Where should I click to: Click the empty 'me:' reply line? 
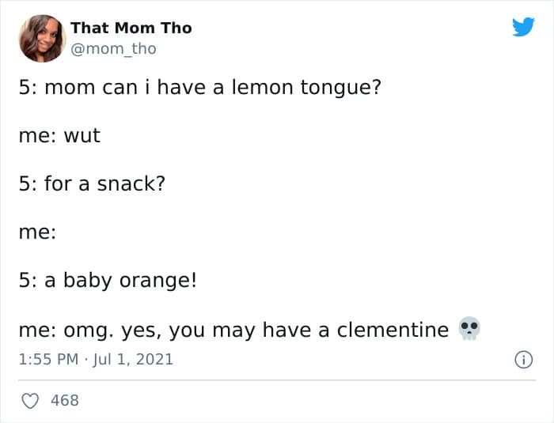37,232
